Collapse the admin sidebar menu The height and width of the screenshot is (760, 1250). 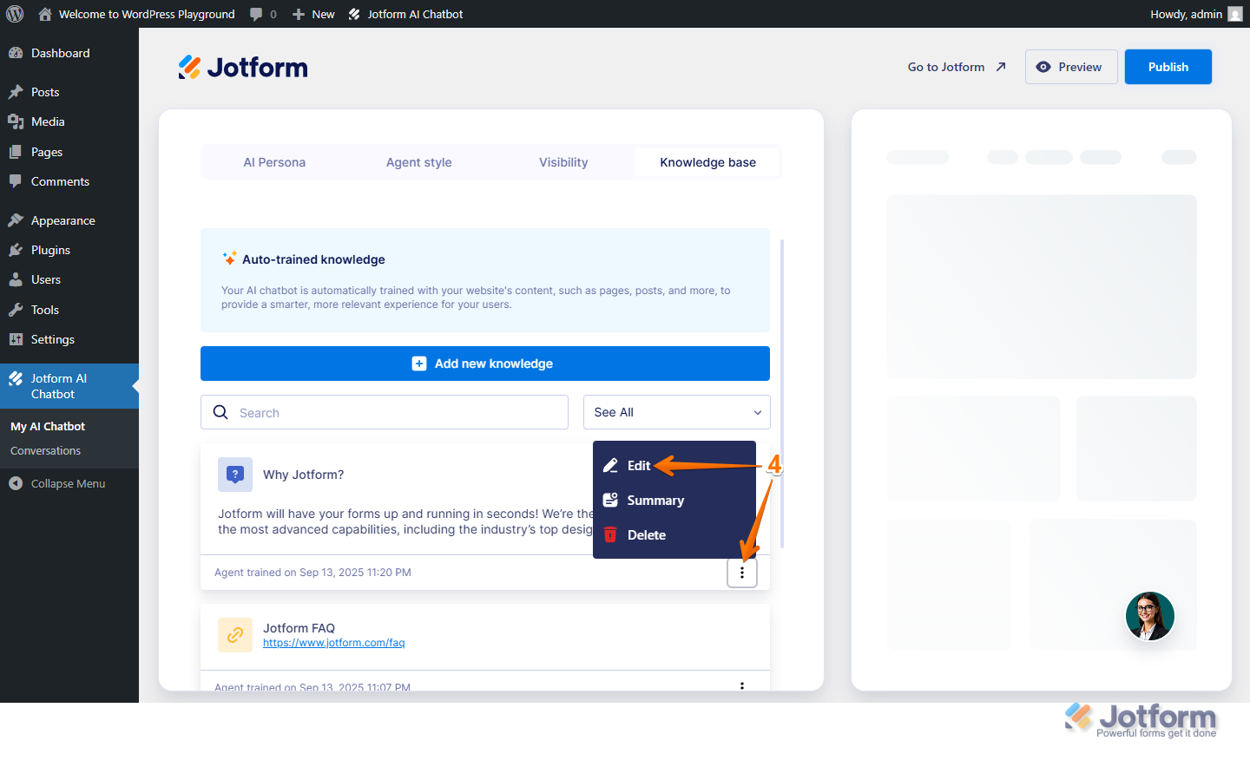click(x=68, y=483)
